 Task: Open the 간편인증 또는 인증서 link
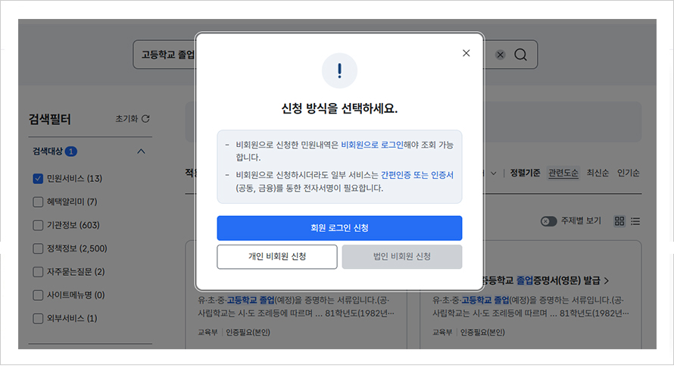pyautogui.click(x=417, y=175)
